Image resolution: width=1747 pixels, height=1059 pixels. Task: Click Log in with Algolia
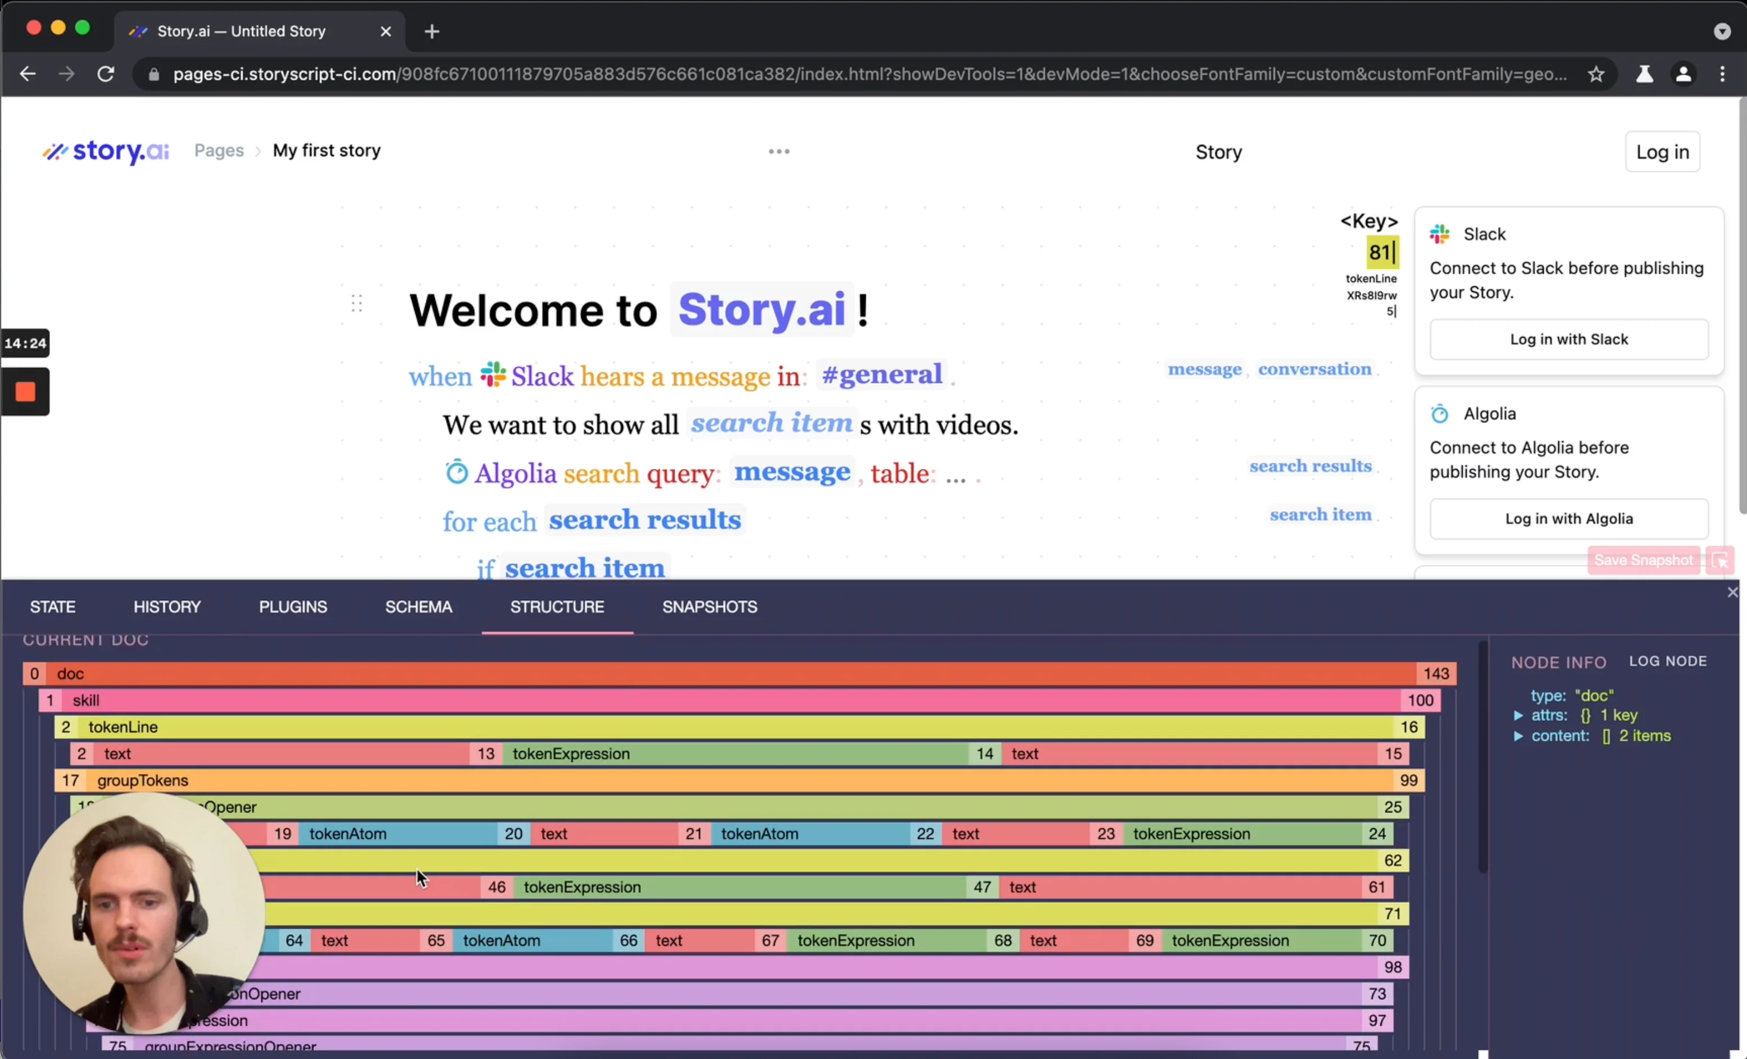pyautogui.click(x=1568, y=519)
